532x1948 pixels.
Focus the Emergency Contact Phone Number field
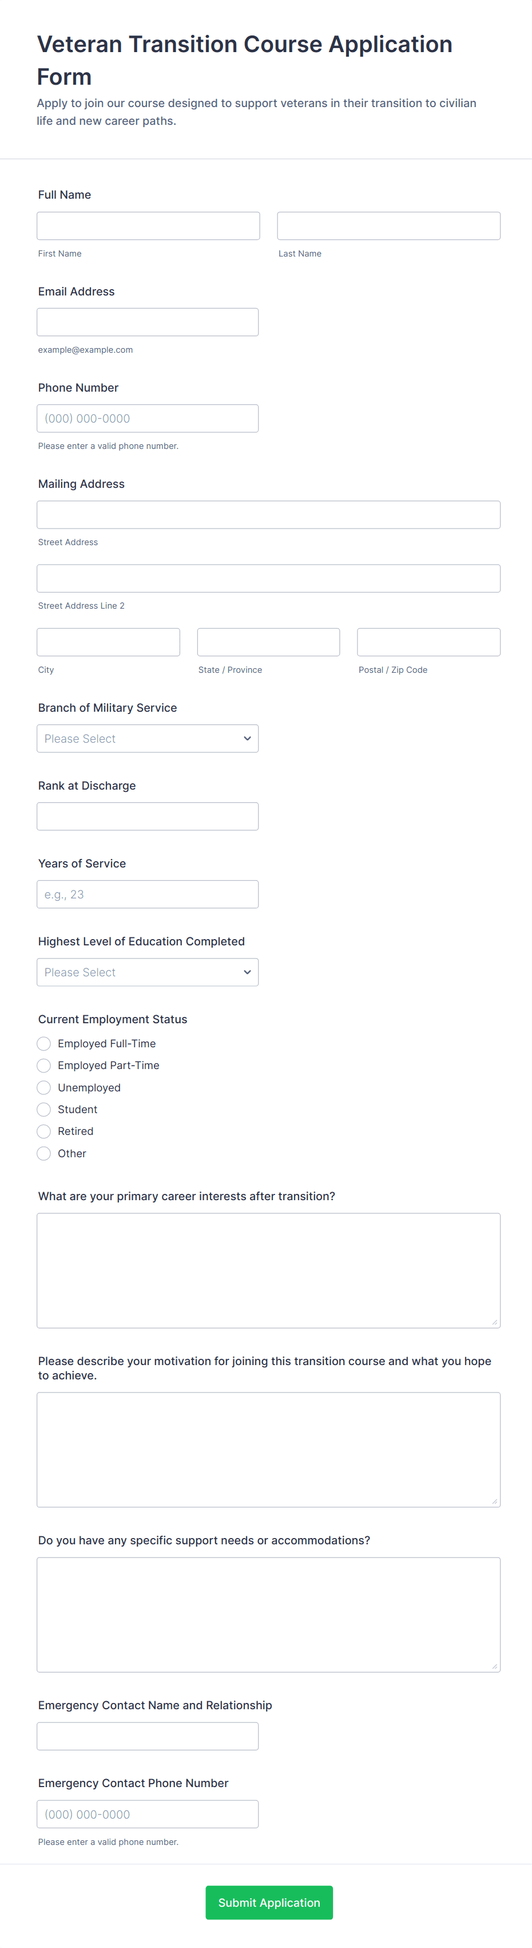pyautogui.click(x=148, y=1814)
